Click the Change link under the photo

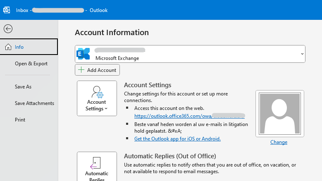[279, 142]
